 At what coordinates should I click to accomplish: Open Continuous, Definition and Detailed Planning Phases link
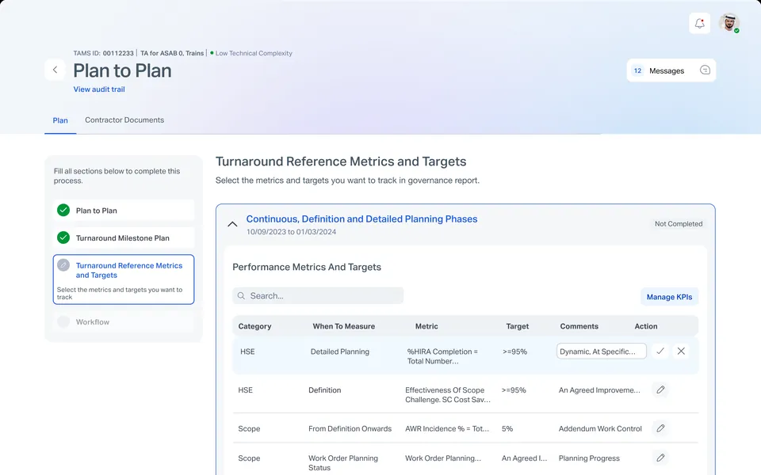pyautogui.click(x=361, y=219)
